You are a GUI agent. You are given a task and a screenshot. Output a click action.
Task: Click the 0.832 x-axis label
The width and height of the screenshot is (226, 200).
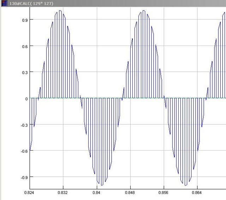point(63,193)
